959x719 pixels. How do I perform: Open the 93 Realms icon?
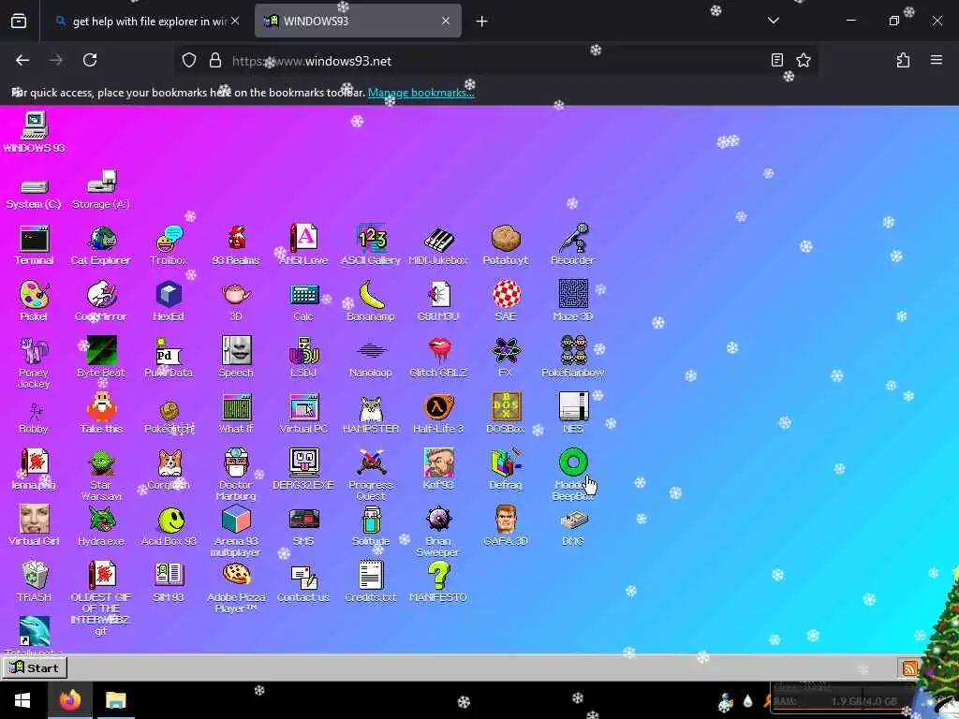coord(236,244)
